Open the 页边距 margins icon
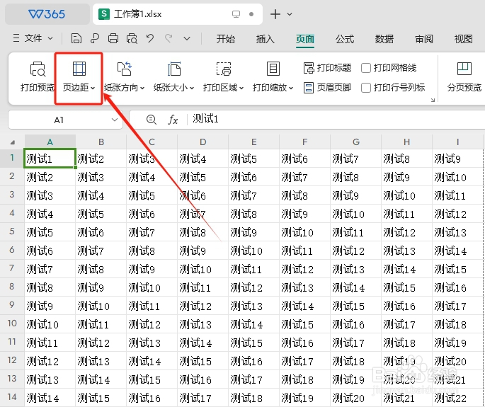Viewport: 485px width, 407px height. pos(79,69)
